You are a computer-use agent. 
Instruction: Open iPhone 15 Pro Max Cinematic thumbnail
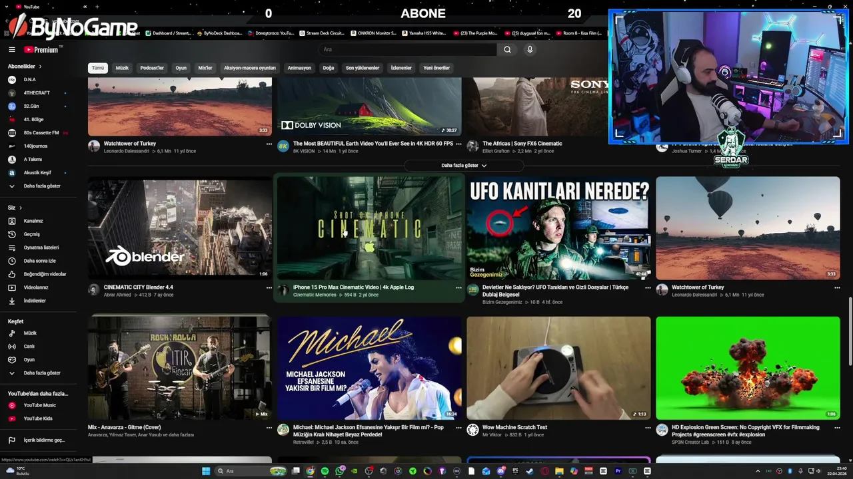click(369, 228)
